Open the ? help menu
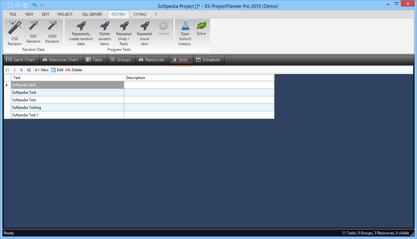The width and height of the screenshot is (417, 239). (x=156, y=14)
